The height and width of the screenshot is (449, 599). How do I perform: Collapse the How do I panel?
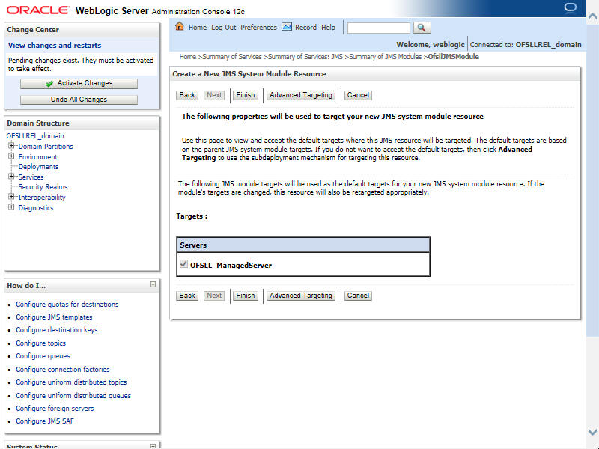pos(153,284)
